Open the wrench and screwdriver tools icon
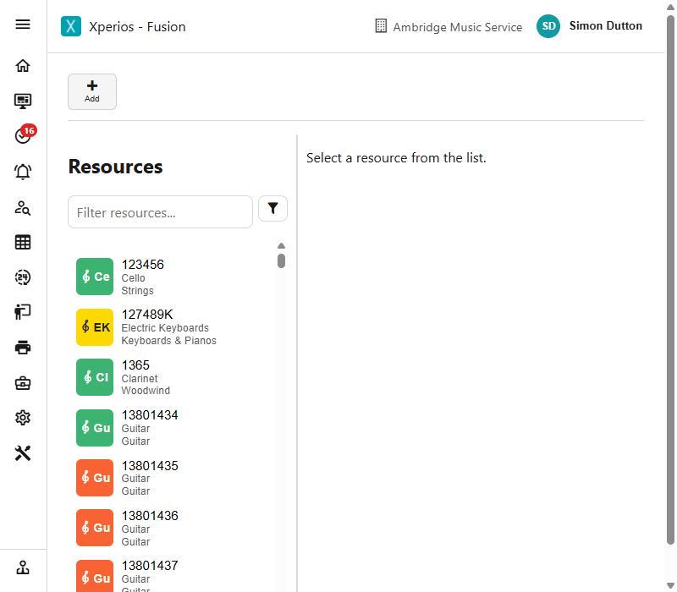The image size is (677, 592). click(23, 453)
